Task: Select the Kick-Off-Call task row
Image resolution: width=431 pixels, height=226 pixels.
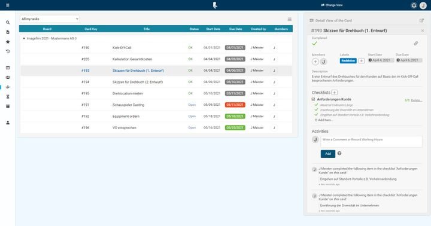Action: click(x=156, y=48)
